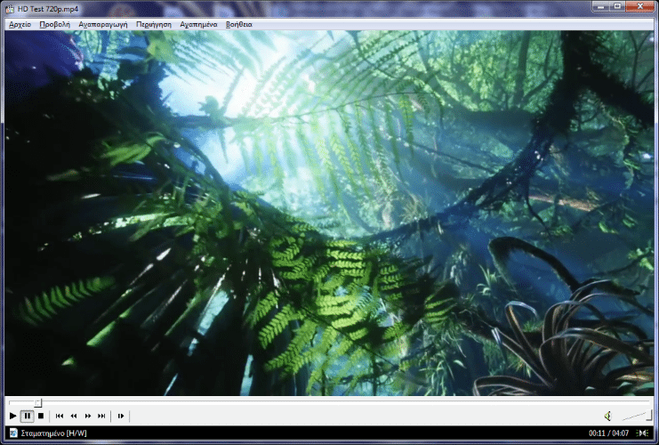
Task: Open the Περιήγηση menu
Action: 154,24
